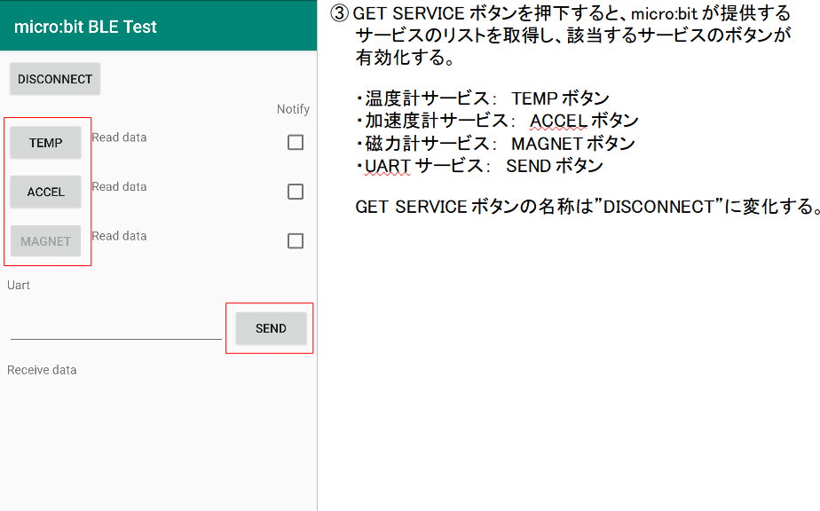Select the Uart section label
Viewport: 820px width, 511px height.
click(19, 286)
